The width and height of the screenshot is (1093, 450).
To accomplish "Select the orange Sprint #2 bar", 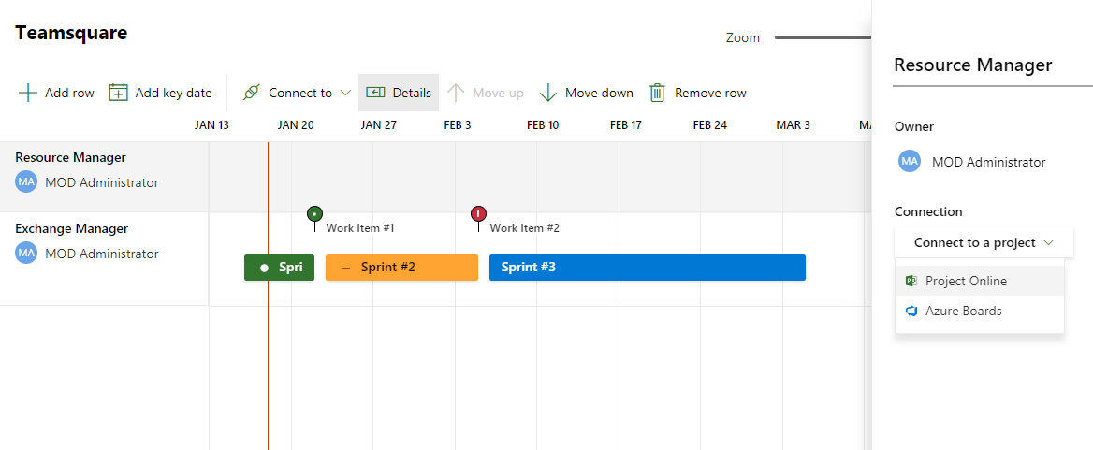I will pos(401,268).
